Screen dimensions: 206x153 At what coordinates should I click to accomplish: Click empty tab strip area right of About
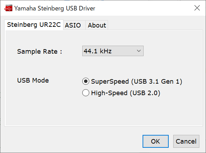pyautogui.click(x=155, y=25)
